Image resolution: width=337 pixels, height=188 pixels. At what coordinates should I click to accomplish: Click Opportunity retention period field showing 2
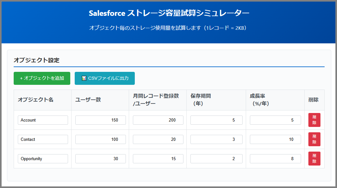click(x=217, y=159)
